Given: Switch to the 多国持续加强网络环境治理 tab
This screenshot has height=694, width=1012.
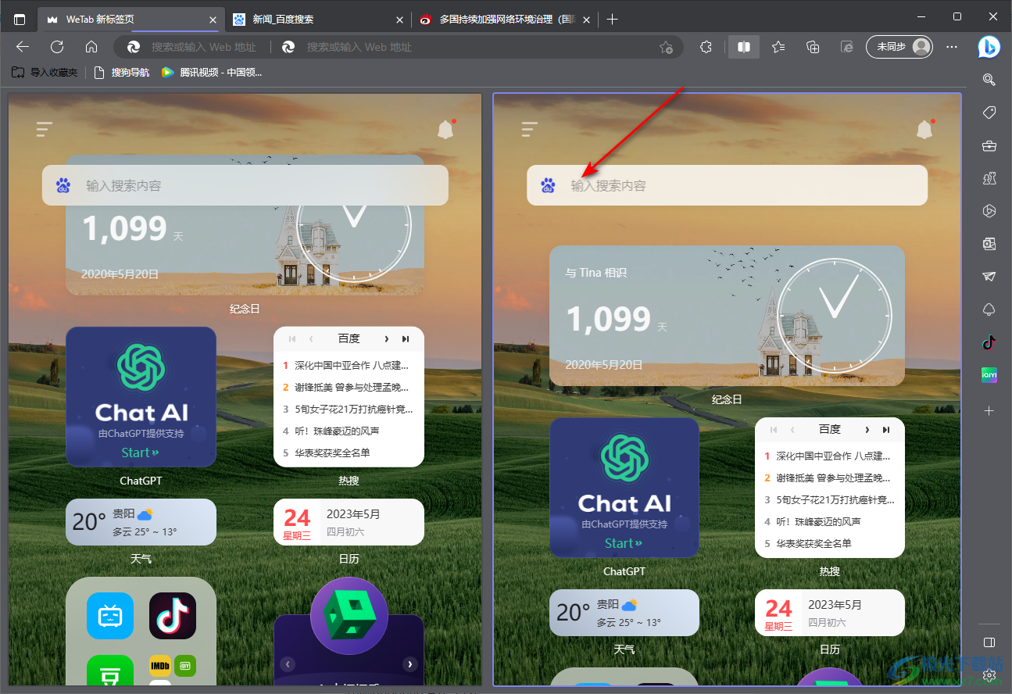Looking at the screenshot, I should (506, 20).
